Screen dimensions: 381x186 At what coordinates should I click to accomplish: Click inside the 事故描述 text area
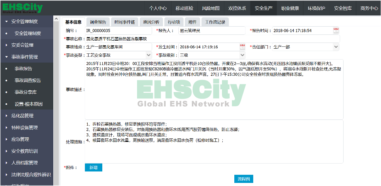pyautogui.click(x=214, y=89)
